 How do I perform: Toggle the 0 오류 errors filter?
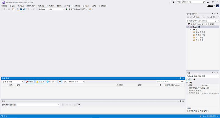click(30, 82)
